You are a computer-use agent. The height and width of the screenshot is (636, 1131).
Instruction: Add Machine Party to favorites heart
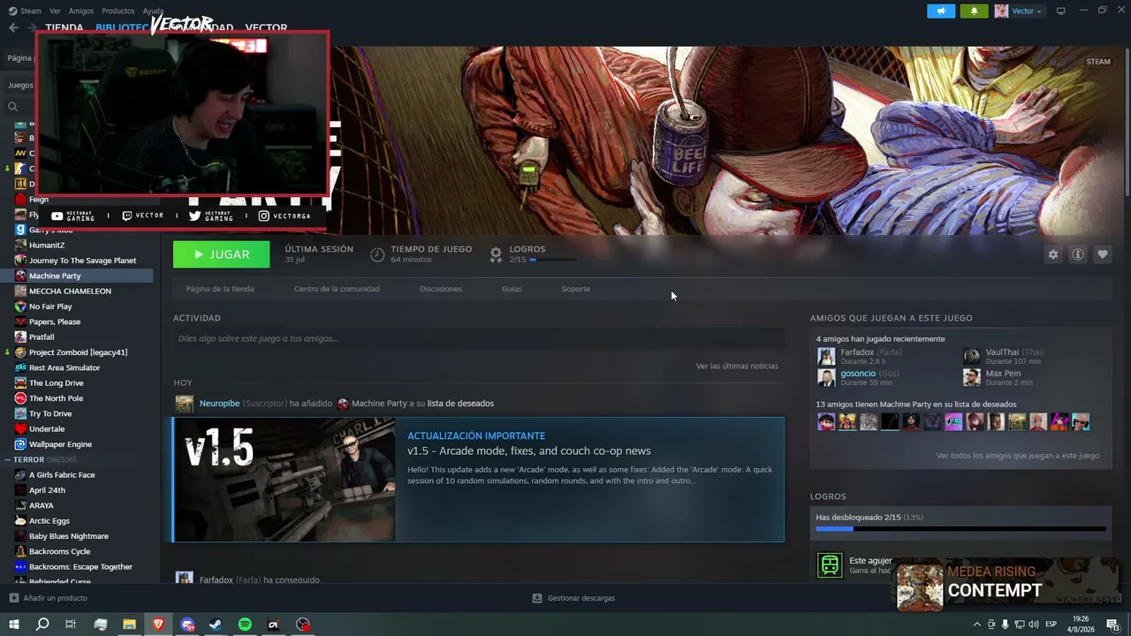tap(1103, 254)
